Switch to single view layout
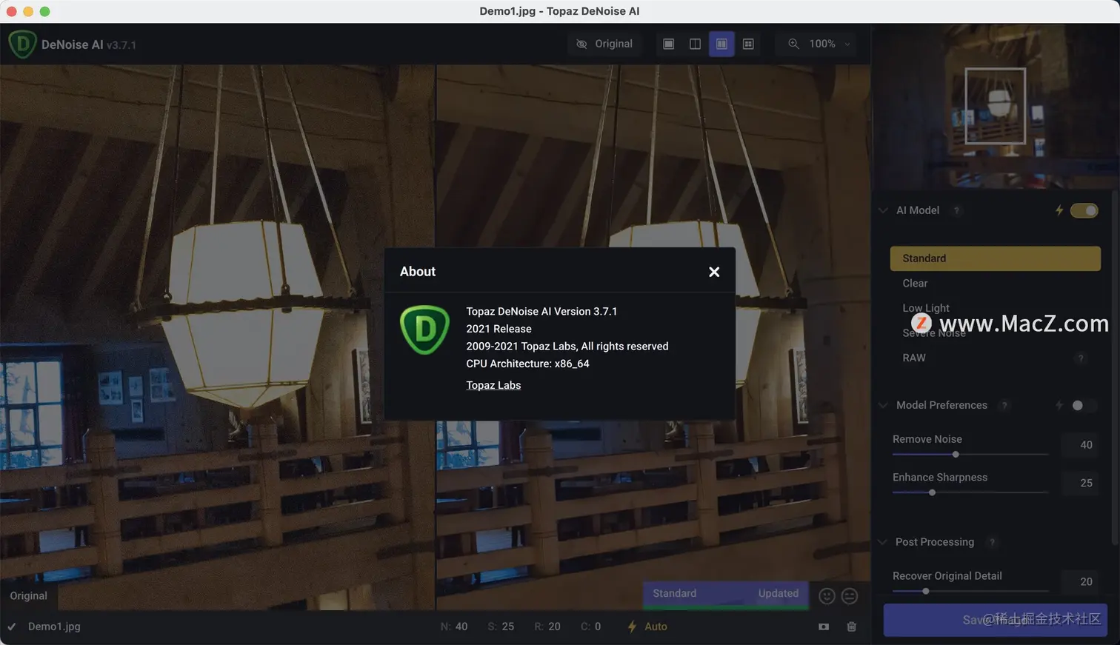This screenshot has width=1120, height=645. (x=668, y=44)
